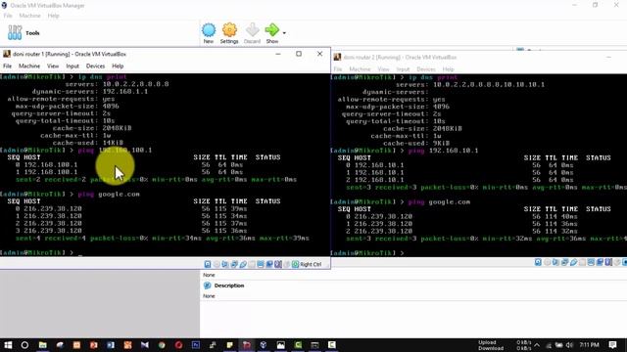The height and width of the screenshot is (352, 627).
Task: Click hard disk activity icon in router 1 status bar
Action: click(x=208, y=264)
